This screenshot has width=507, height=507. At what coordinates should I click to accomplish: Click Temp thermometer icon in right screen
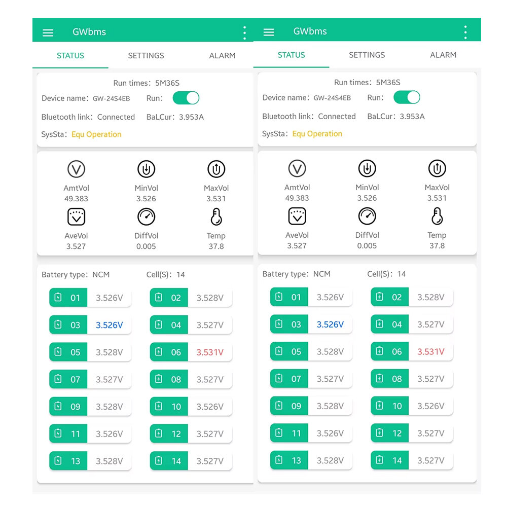[437, 216]
